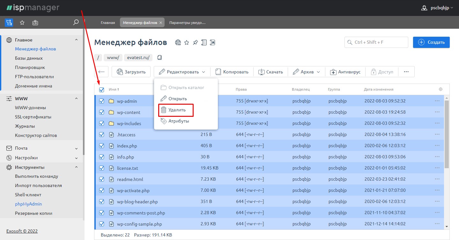
Task: Toggle the select-all checkbox in header
Action: 101,90
